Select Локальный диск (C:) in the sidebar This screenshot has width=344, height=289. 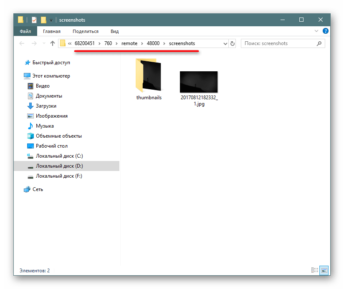point(59,156)
